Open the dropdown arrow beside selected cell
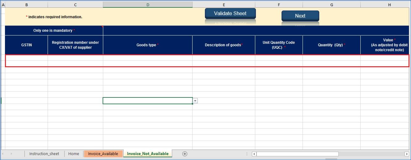Screen dimensions: 411x160 click(x=195, y=101)
